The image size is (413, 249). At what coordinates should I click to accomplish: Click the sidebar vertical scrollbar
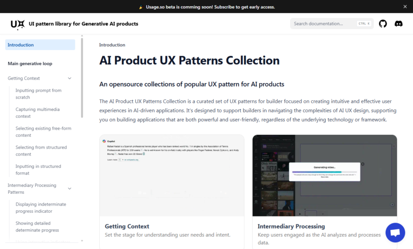tap(82, 78)
